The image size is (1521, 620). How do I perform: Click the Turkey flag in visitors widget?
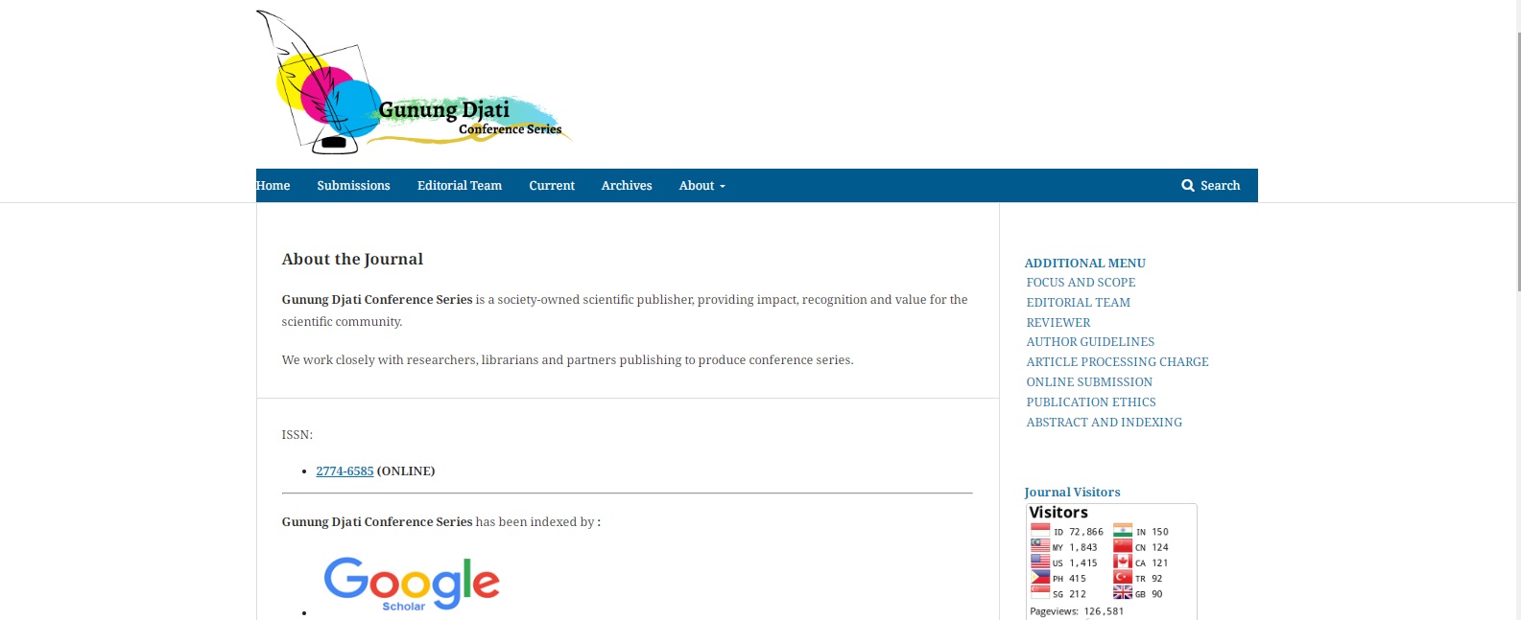1123,578
